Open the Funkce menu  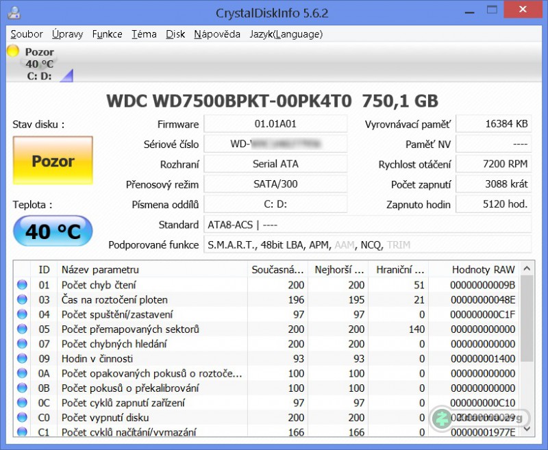(x=108, y=34)
